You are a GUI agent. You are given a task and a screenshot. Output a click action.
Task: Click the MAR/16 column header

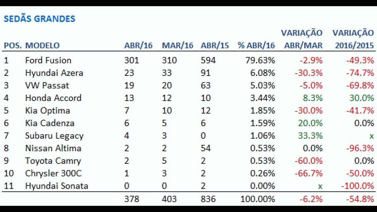click(178, 45)
